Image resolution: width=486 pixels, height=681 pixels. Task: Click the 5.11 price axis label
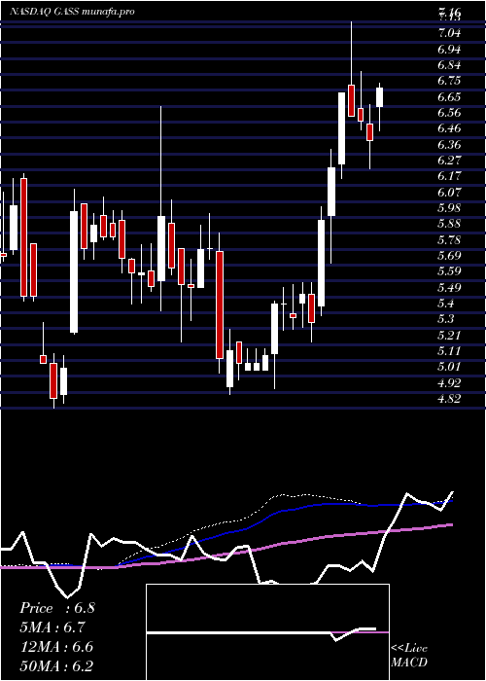(449, 351)
